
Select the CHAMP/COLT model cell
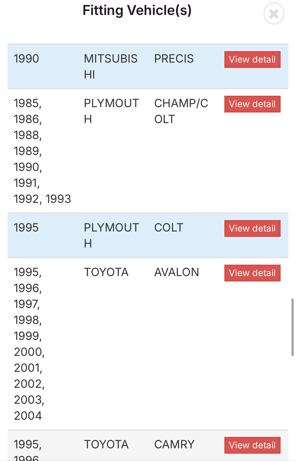coord(181,111)
